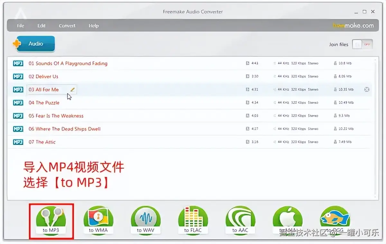Visit the freemake.com link
The height and width of the screenshot is (244, 386).
tap(353, 25)
